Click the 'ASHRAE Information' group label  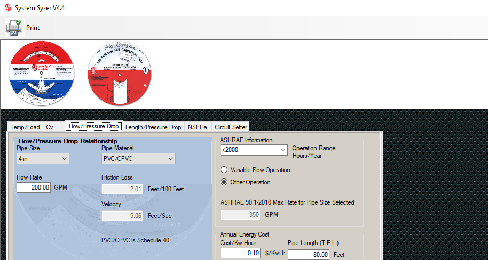246,140
